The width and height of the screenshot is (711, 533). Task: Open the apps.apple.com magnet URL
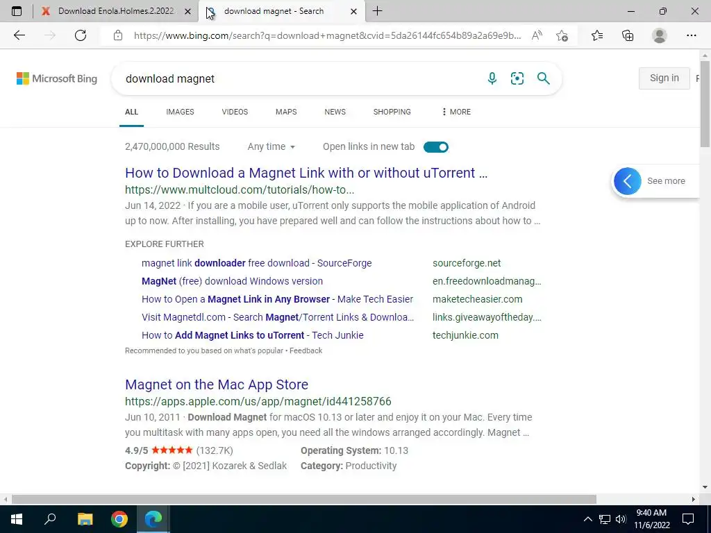(258, 402)
